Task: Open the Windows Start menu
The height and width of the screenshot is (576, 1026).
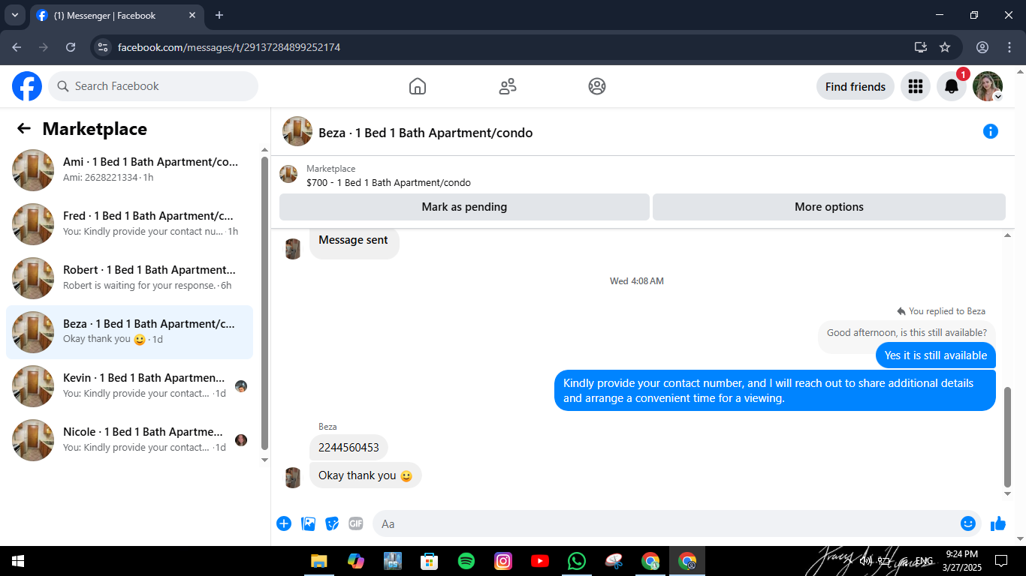Action: click(x=17, y=561)
